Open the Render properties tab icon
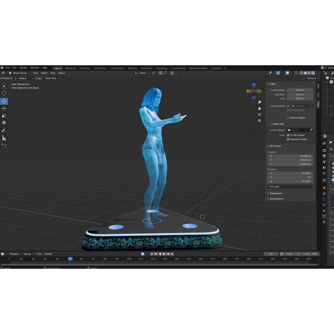The width and height of the screenshot is (334, 334). (324, 150)
